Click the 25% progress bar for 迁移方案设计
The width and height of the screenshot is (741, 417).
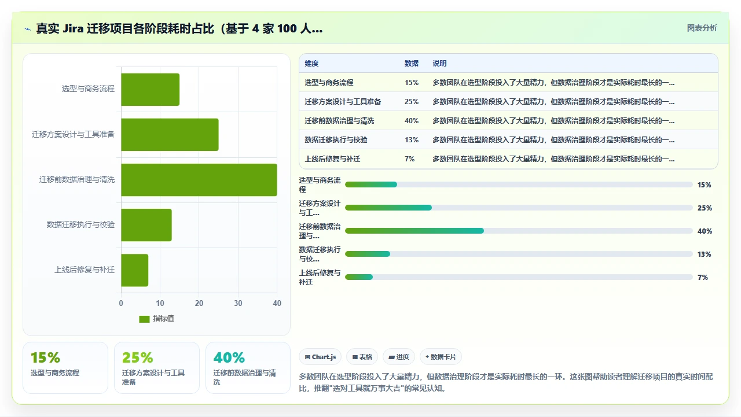(519, 208)
